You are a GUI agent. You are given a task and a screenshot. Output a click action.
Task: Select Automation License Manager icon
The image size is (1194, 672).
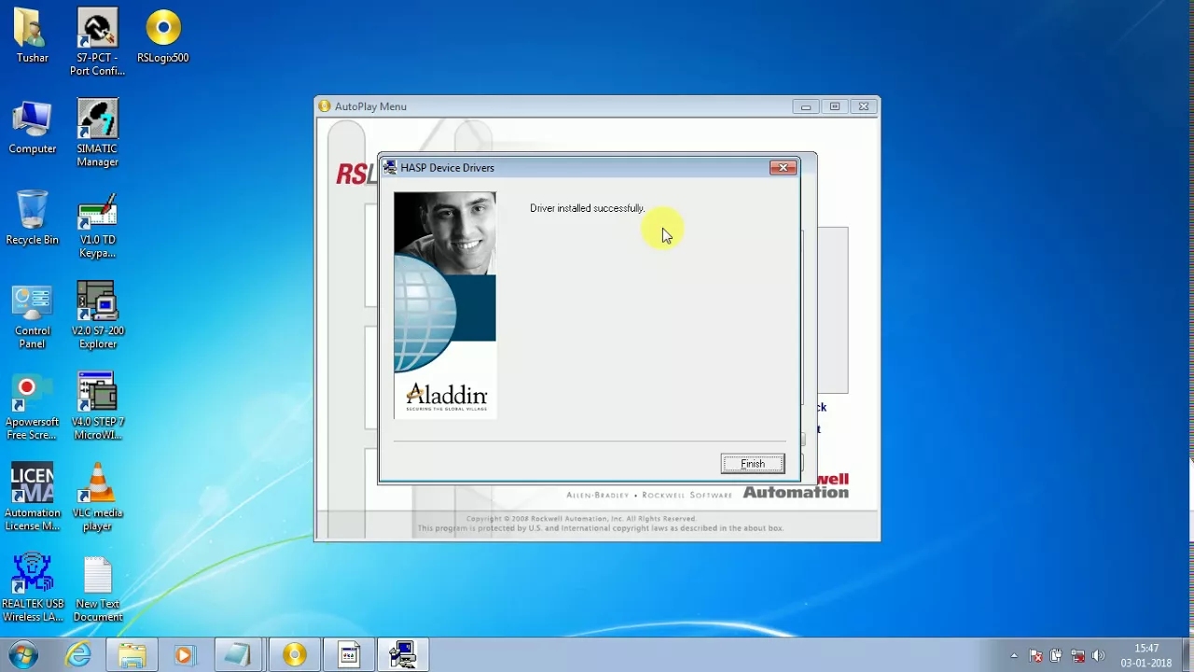tap(33, 497)
